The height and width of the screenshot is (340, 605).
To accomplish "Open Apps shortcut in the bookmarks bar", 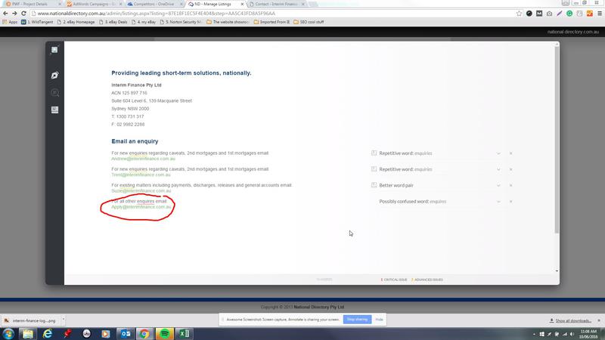I will pos(11,22).
